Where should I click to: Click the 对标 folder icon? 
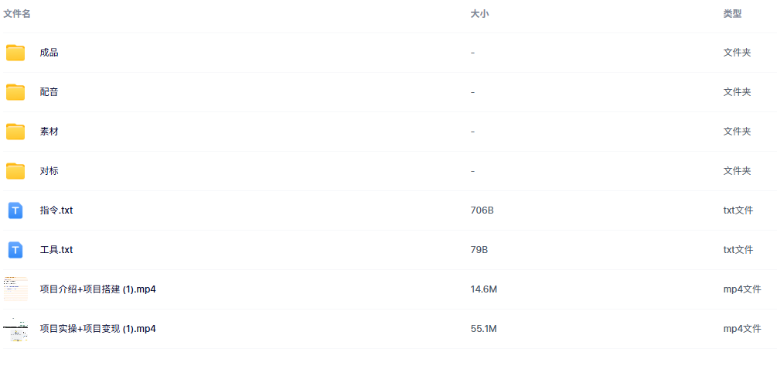click(x=15, y=171)
